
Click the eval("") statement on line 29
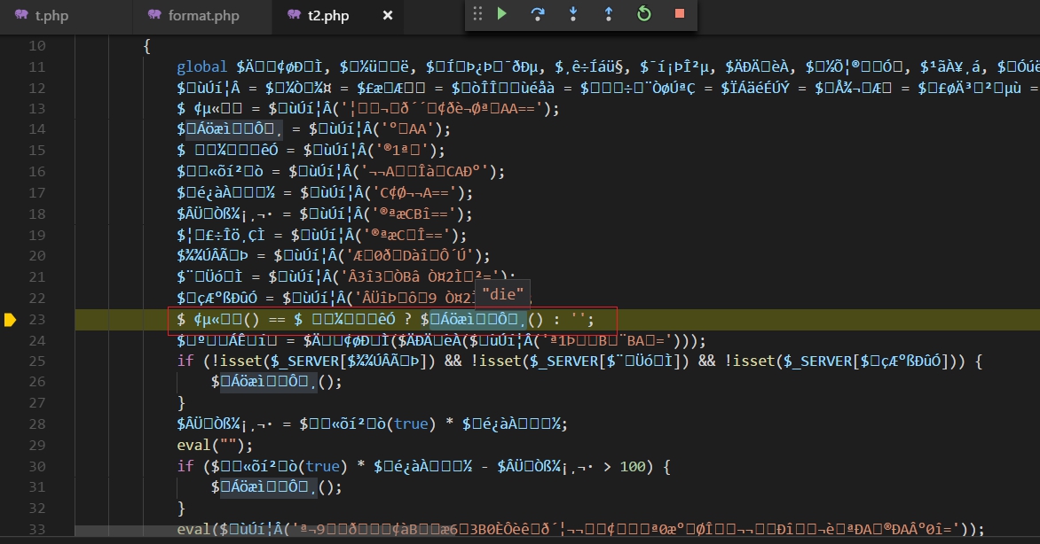pyautogui.click(x=214, y=446)
